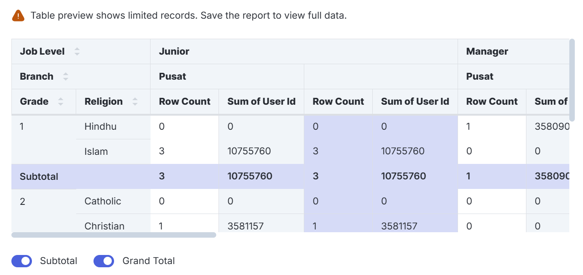Select the Manager column group header
583x275 pixels.
click(487, 51)
